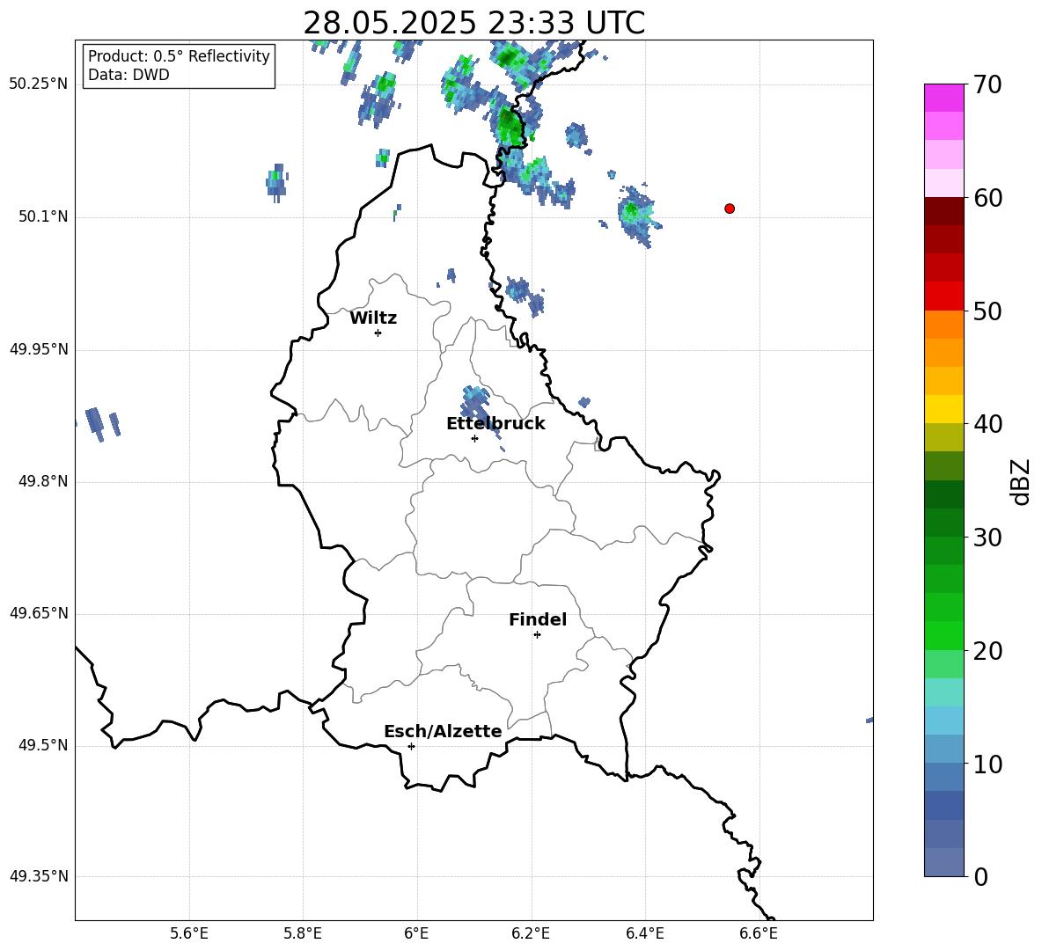Click the 60 tick on the colorbar
This screenshot has width=1042, height=951.
[987, 198]
